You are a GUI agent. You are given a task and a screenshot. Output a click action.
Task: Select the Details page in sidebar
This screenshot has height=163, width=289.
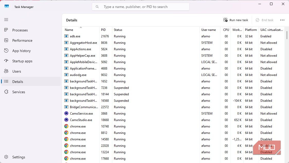tap(31, 81)
